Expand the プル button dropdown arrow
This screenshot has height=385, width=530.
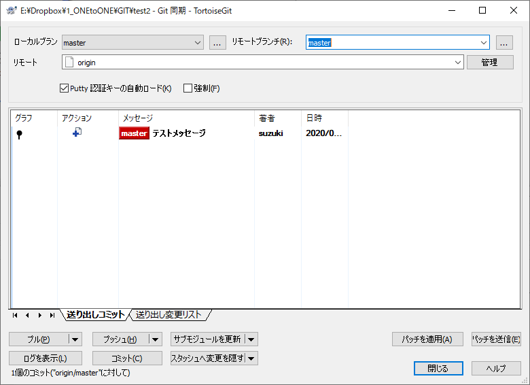75,339
